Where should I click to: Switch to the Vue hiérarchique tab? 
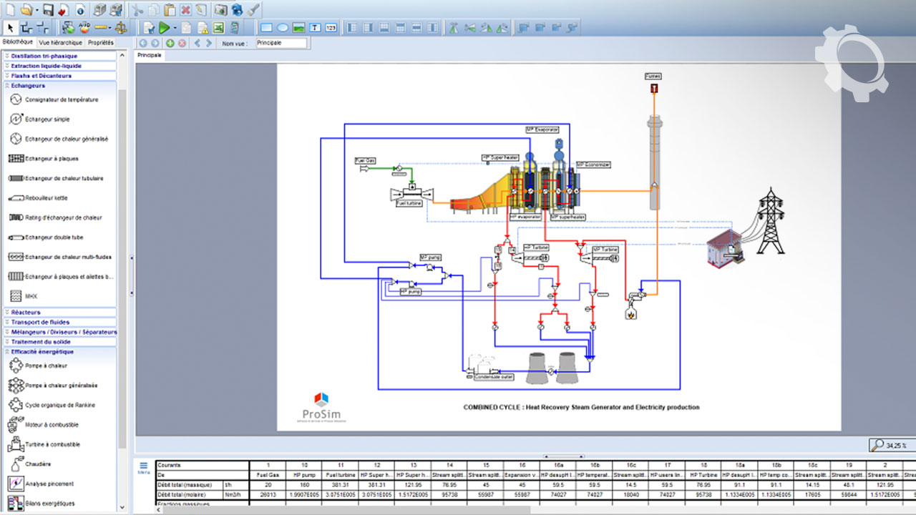point(60,42)
